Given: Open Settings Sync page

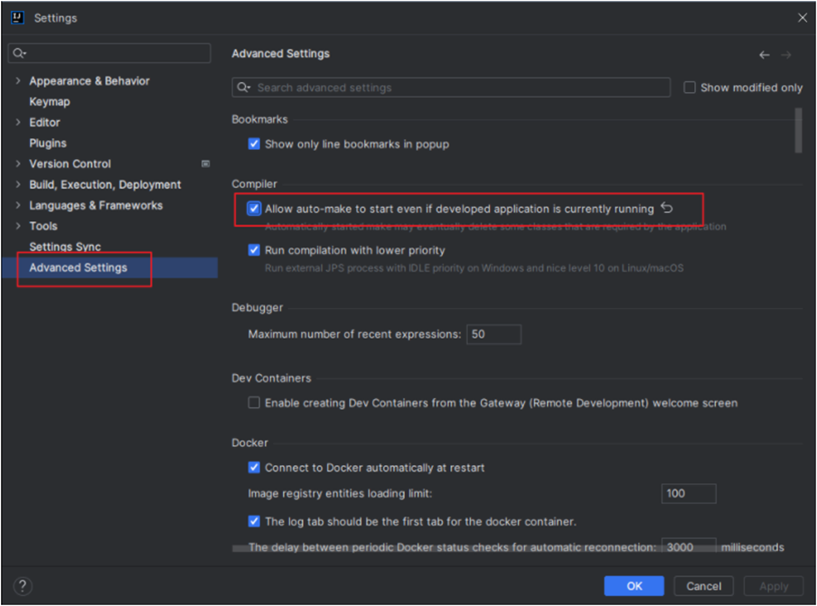Looking at the screenshot, I should 65,247.
